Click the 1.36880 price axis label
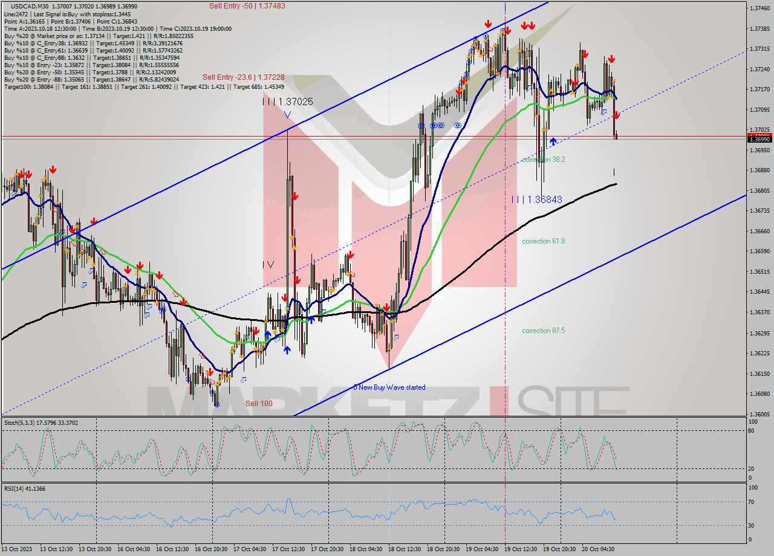Viewport: 774px width, 556px height. pos(759,170)
